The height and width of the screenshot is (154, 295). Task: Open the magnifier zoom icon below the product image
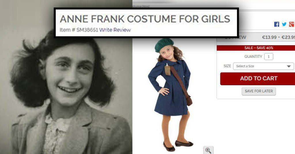coord(208,150)
